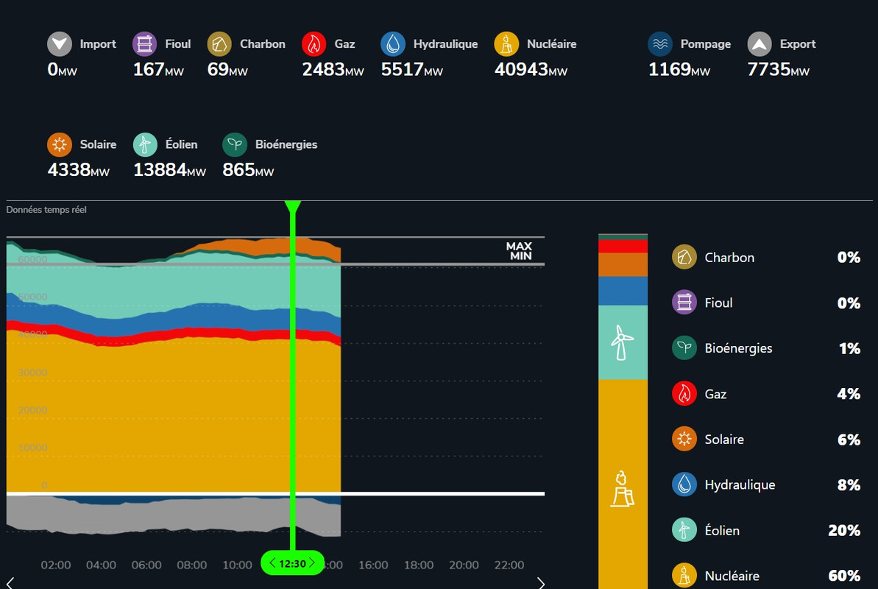Screen dimensions: 878x589
Task: Click the red Gaz flame icon in header
Action: coord(314,43)
